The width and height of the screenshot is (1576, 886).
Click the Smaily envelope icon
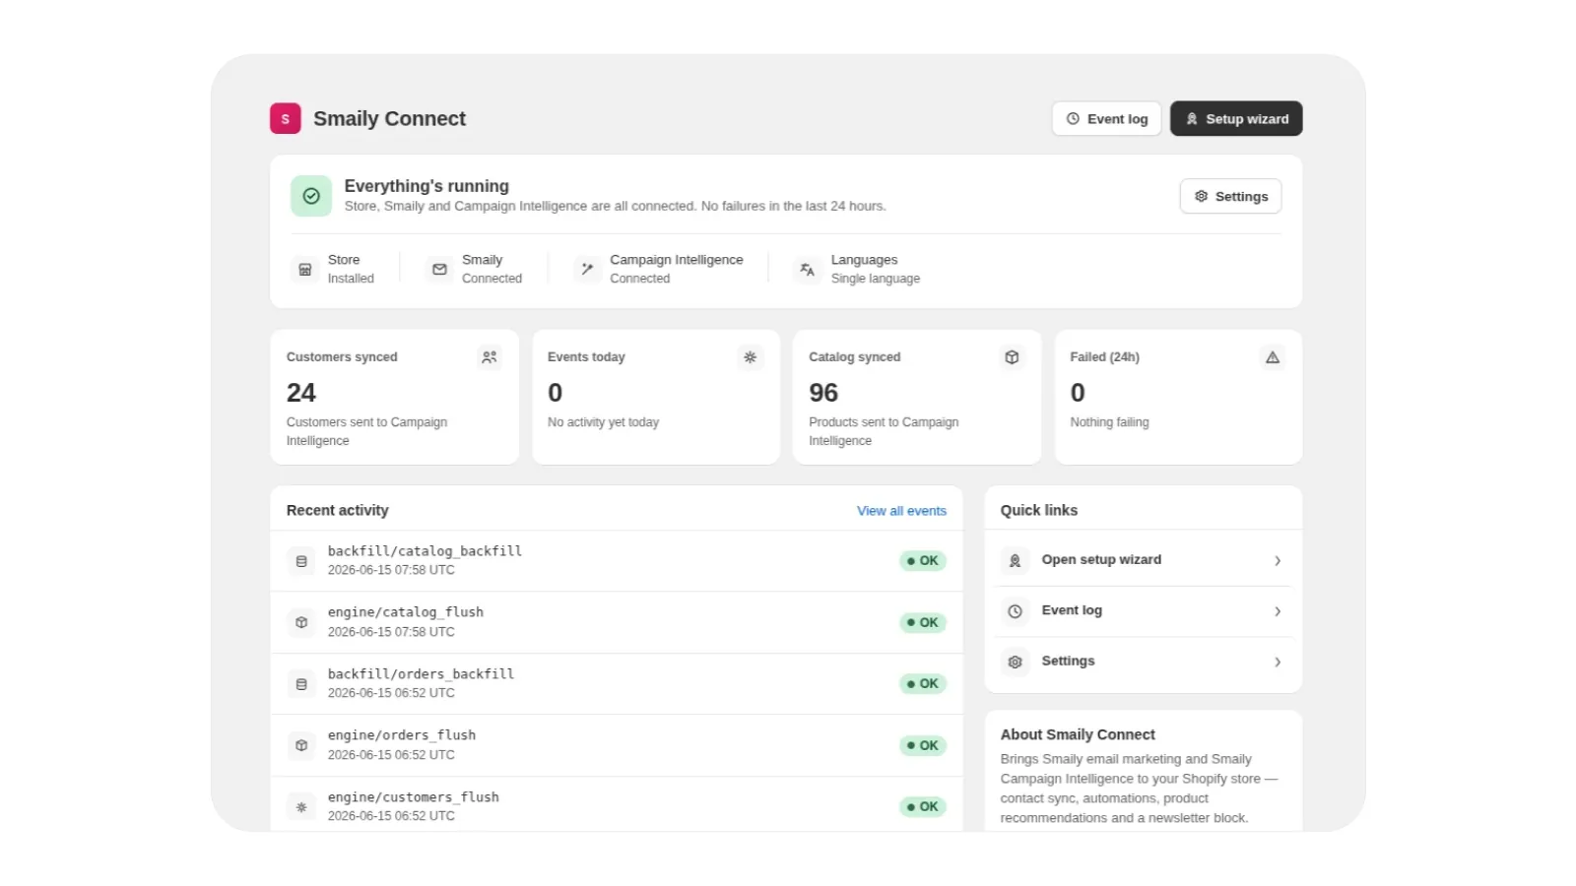pyautogui.click(x=439, y=269)
